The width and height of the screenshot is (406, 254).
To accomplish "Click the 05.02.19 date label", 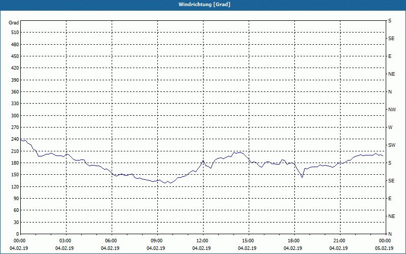I will pyautogui.click(x=384, y=248).
